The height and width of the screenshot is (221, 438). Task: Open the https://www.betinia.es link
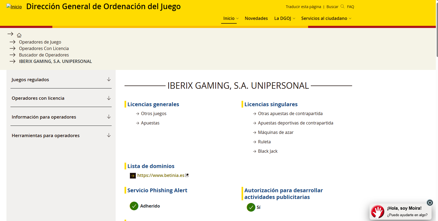click(161, 175)
